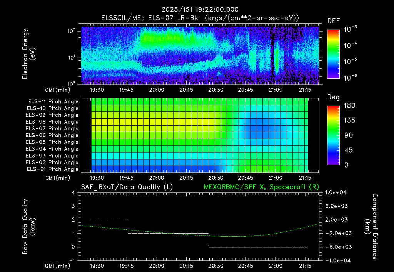The image size is (394, 272).
Task: Click the Deg legend label
Action: tap(334, 97)
